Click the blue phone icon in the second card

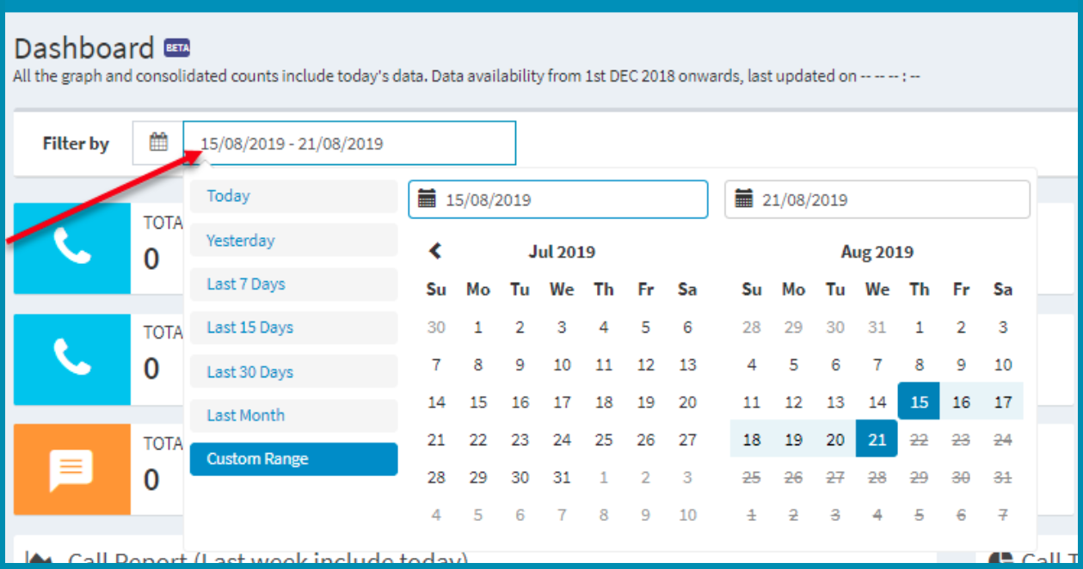[72, 358]
